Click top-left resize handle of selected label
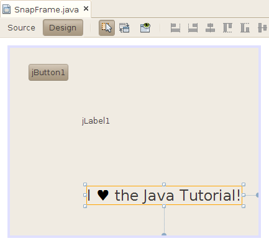The width and height of the screenshot is (269, 246). coord(85,184)
